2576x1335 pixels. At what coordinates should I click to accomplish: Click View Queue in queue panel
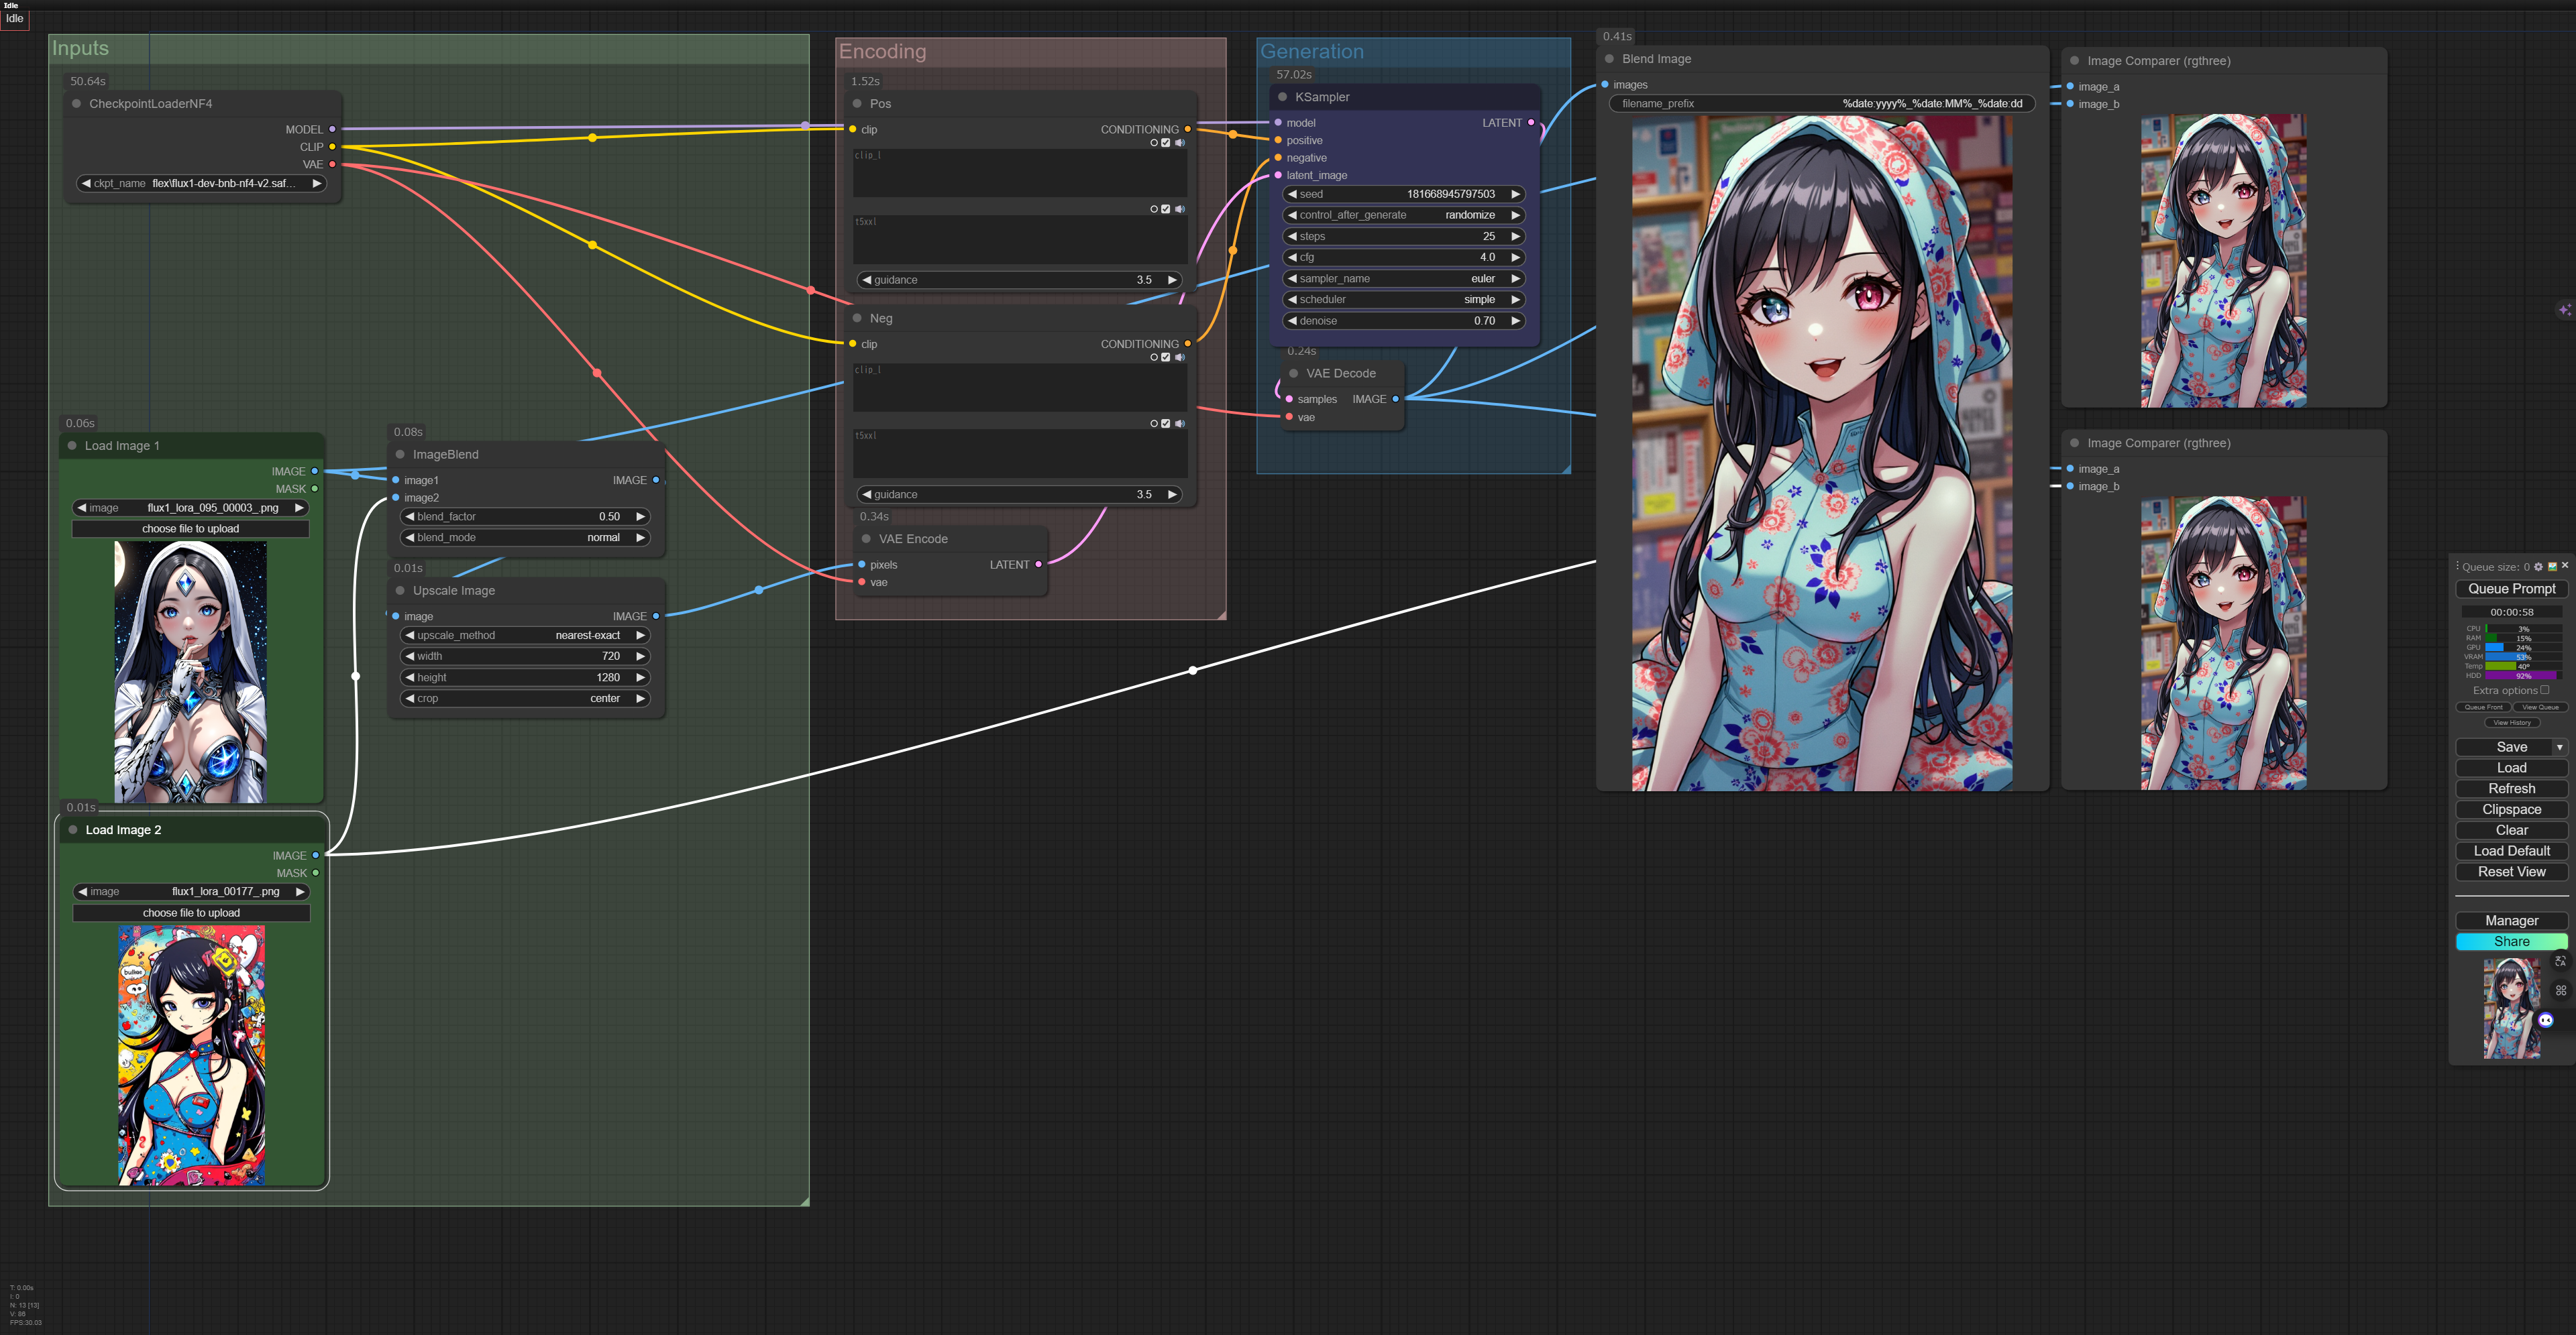pos(2540,707)
